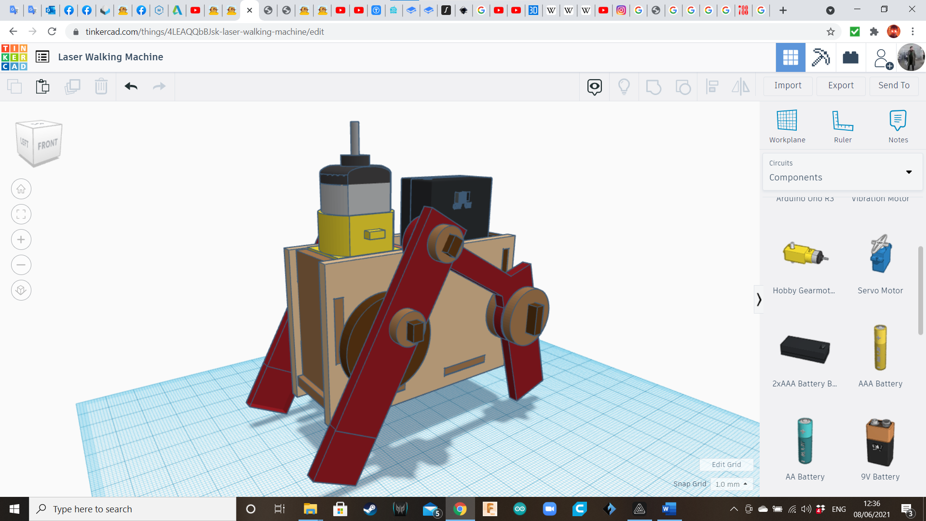The width and height of the screenshot is (926, 521).
Task: Select the Hobby Gearmotor component
Action: click(x=804, y=263)
